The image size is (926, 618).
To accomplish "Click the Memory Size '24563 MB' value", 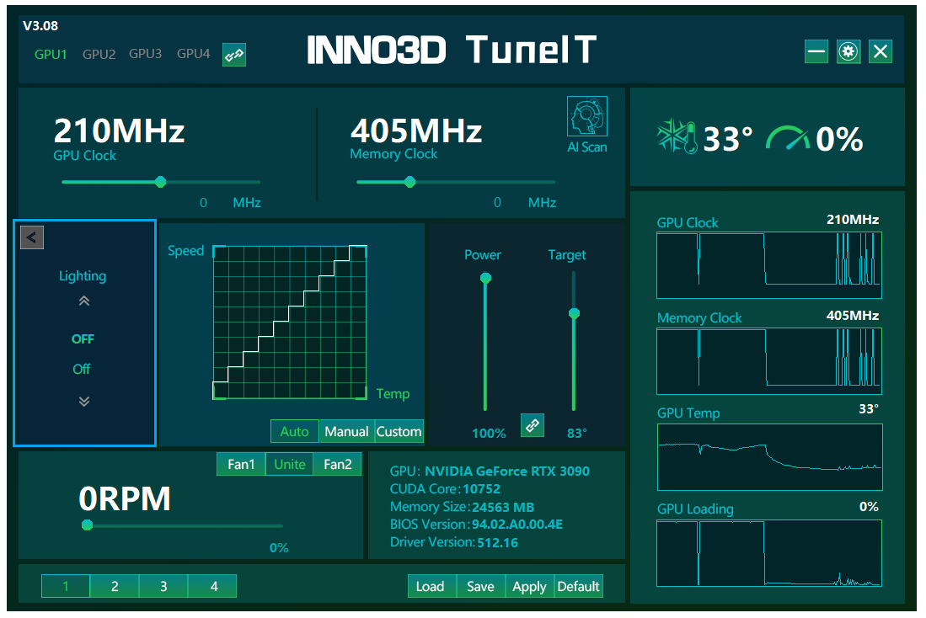I will coord(503,507).
